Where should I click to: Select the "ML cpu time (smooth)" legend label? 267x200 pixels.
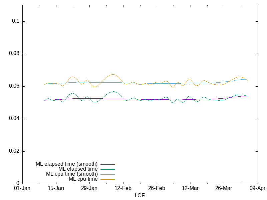[72, 174]
